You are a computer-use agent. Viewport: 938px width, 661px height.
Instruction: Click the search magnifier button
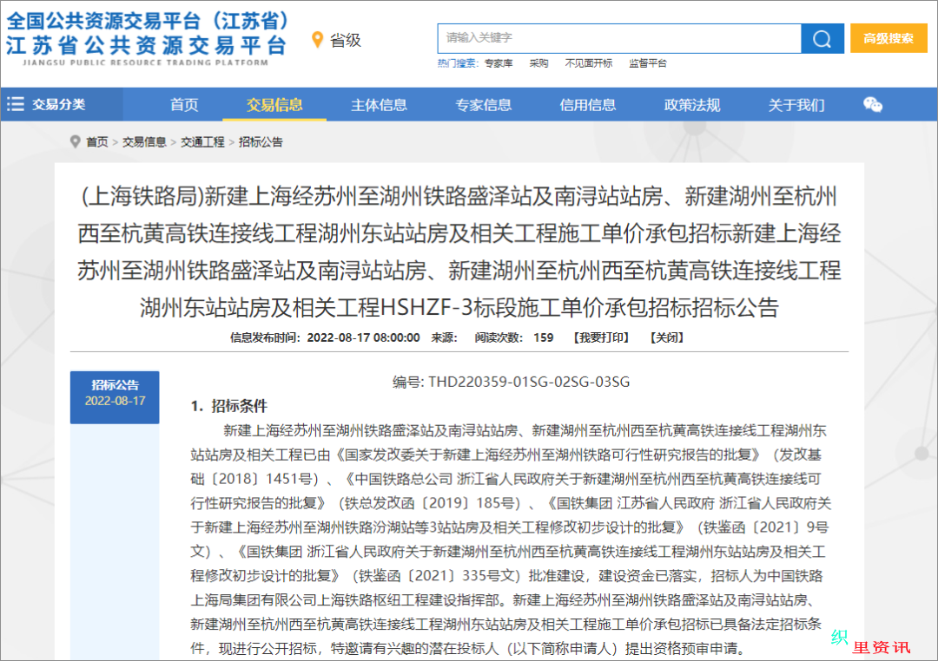822,38
